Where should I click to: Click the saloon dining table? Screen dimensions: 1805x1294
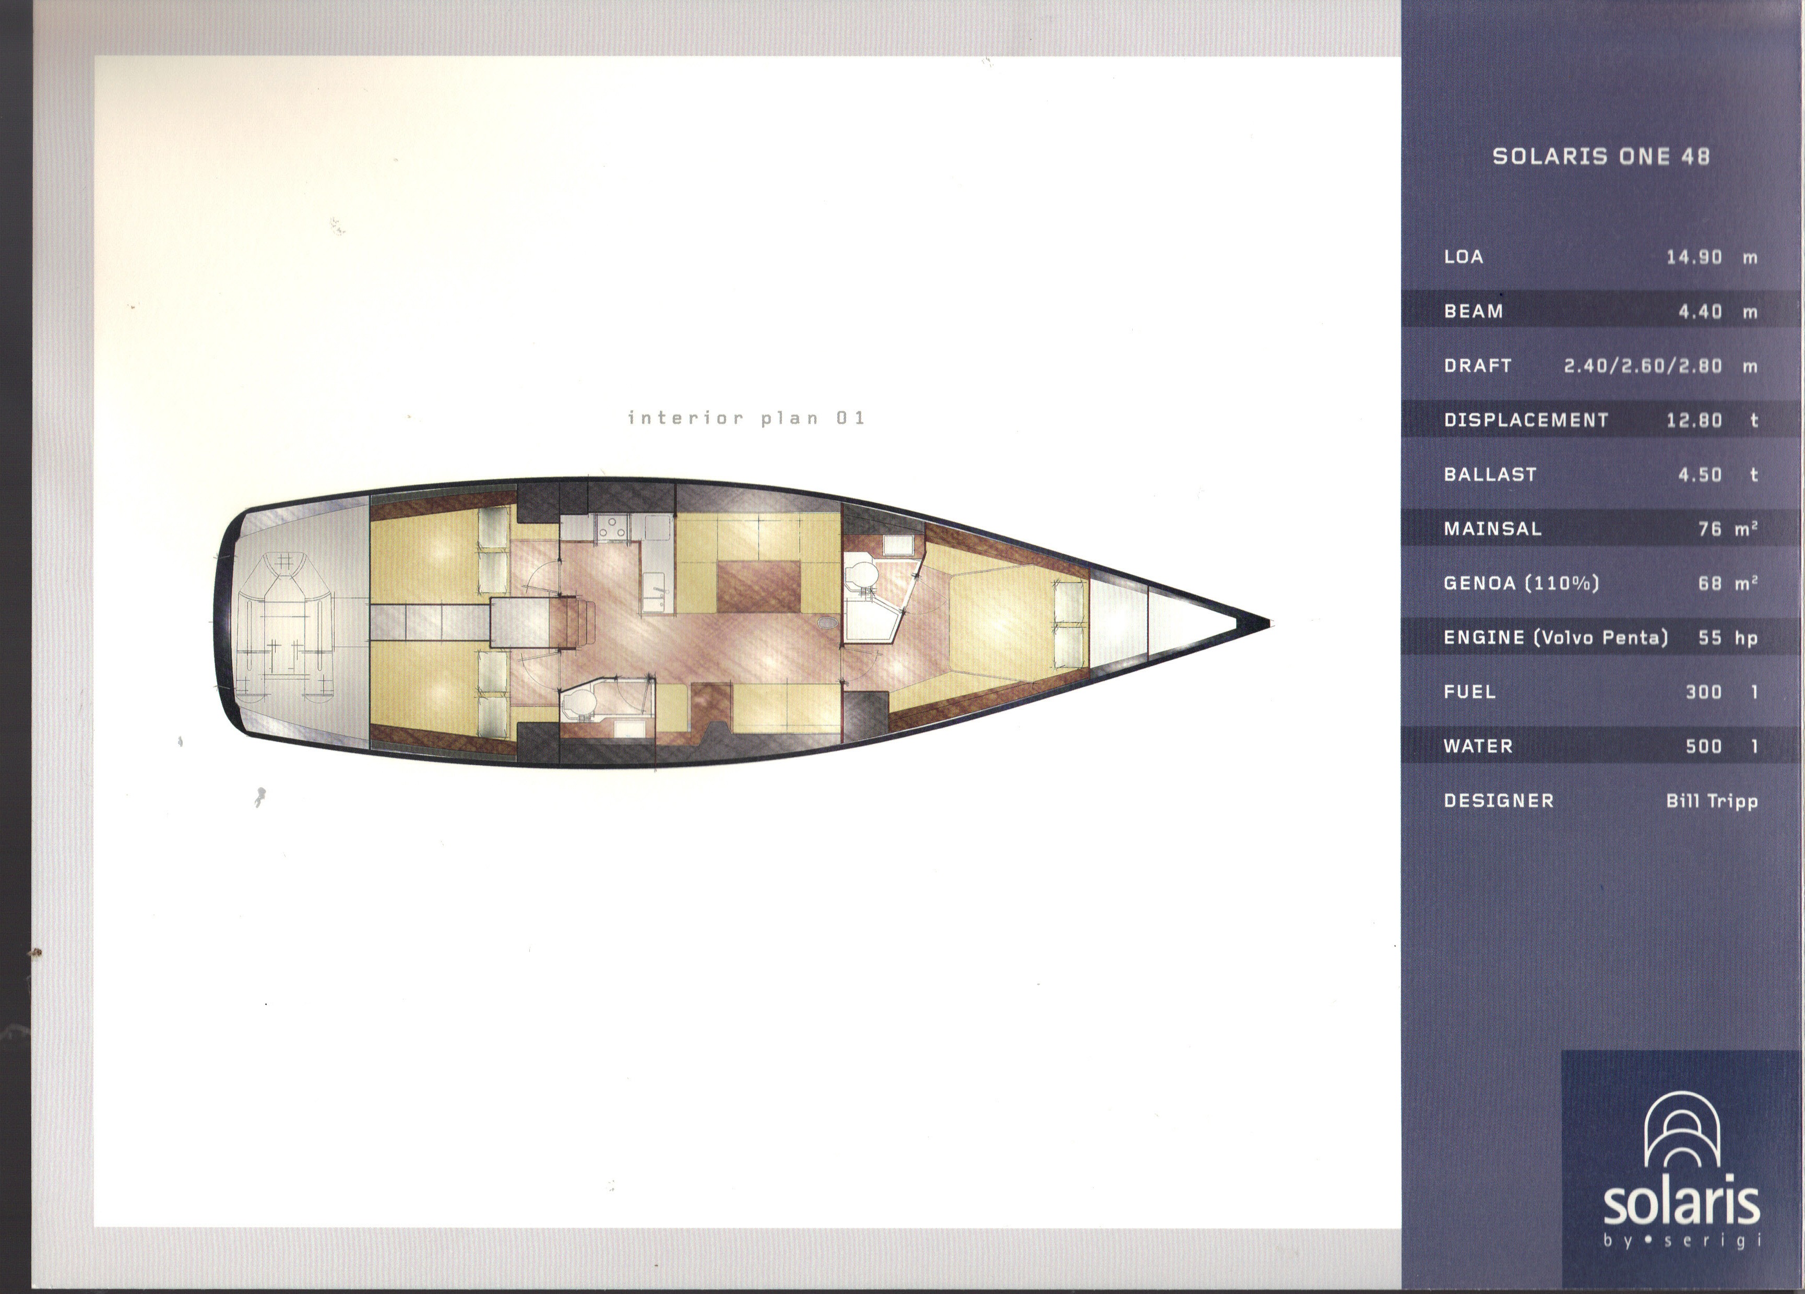[758, 587]
